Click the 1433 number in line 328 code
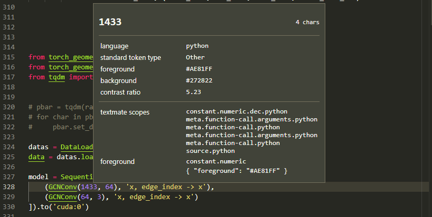 pyautogui.click(x=89, y=187)
